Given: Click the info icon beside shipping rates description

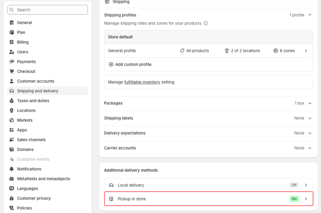Looking at the screenshot, I should pyautogui.click(x=206, y=23).
